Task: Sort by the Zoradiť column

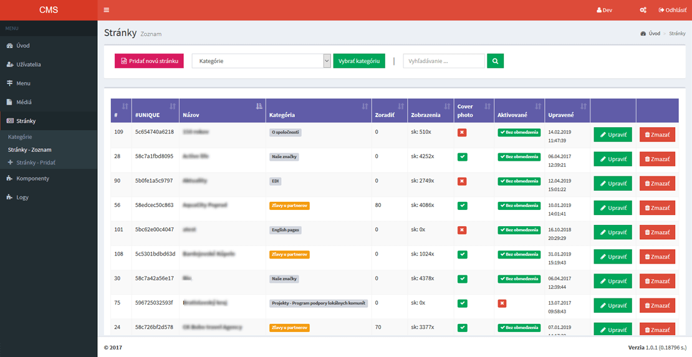Action: tap(389, 110)
